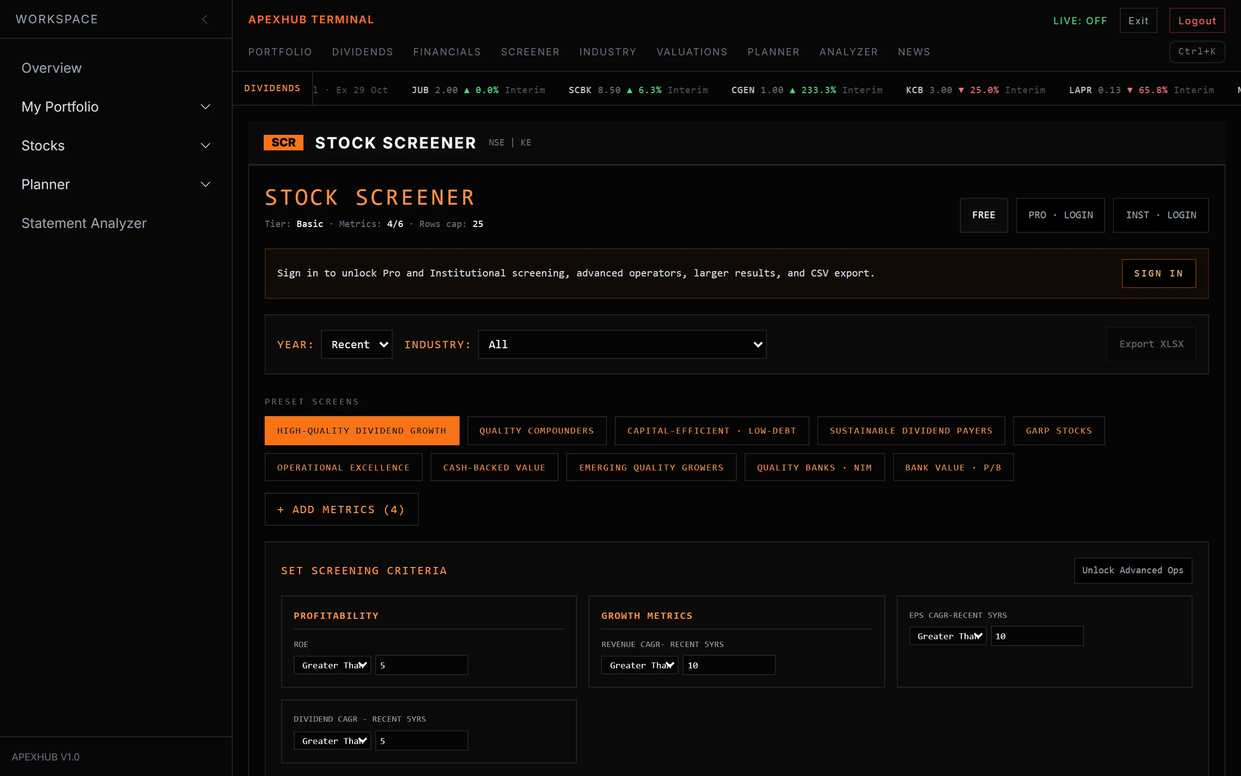Click the ROE value field

pyautogui.click(x=421, y=665)
